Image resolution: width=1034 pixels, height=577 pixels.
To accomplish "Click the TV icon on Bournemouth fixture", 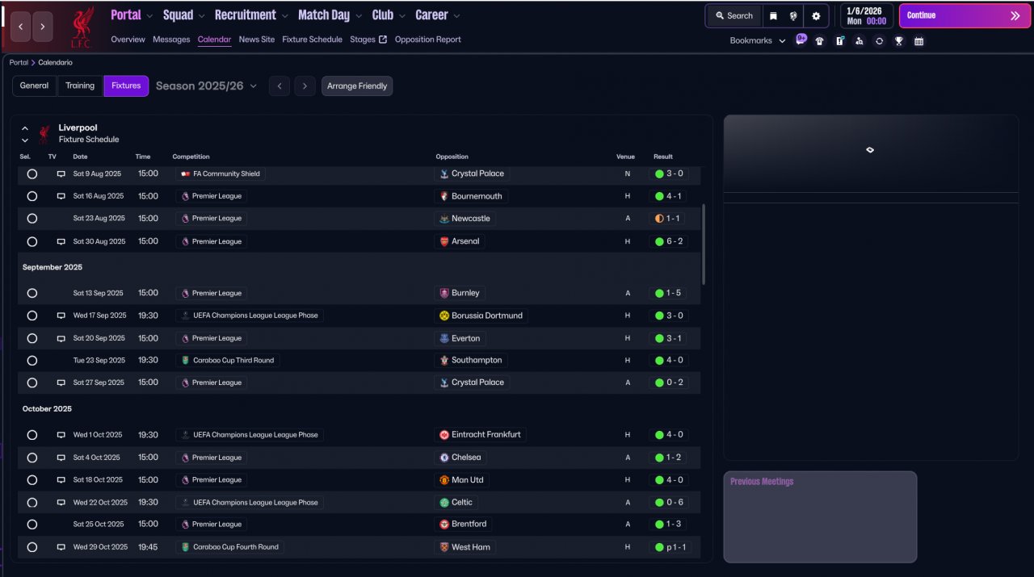I will pyautogui.click(x=61, y=196).
